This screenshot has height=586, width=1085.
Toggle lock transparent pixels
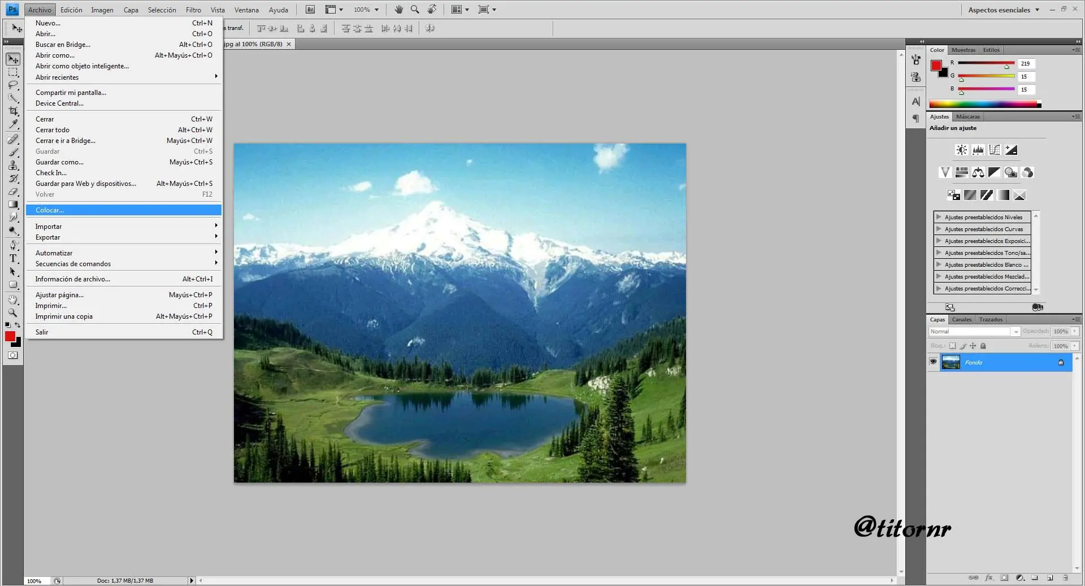(x=953, y=346)
